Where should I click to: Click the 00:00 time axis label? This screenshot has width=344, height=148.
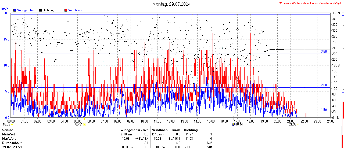click(11, 121)
